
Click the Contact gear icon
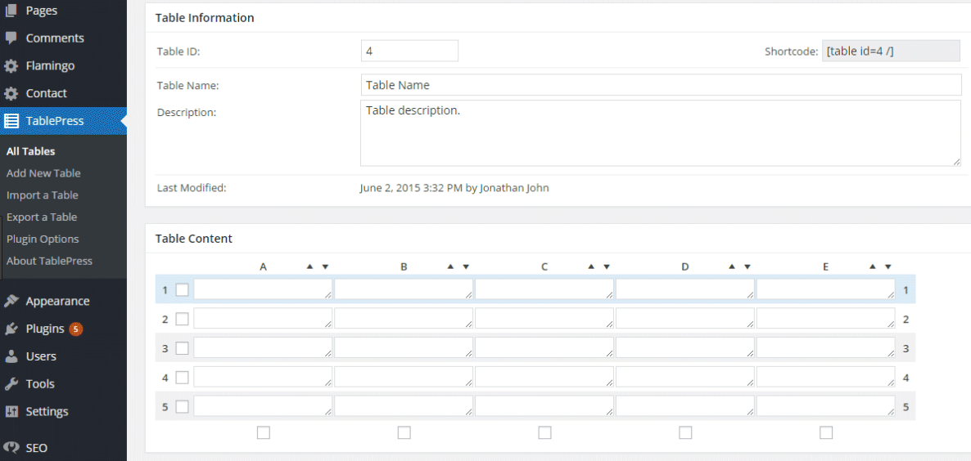11,93
